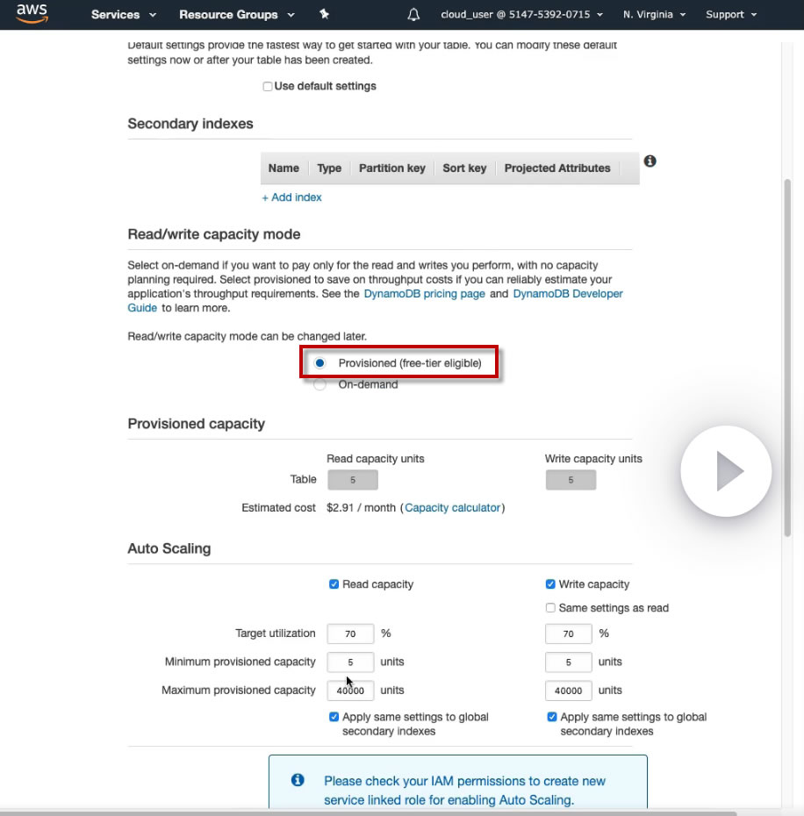This screenshot has width=804, height=816.
Task: Click the large video play button
Action: tap(727, 471)
